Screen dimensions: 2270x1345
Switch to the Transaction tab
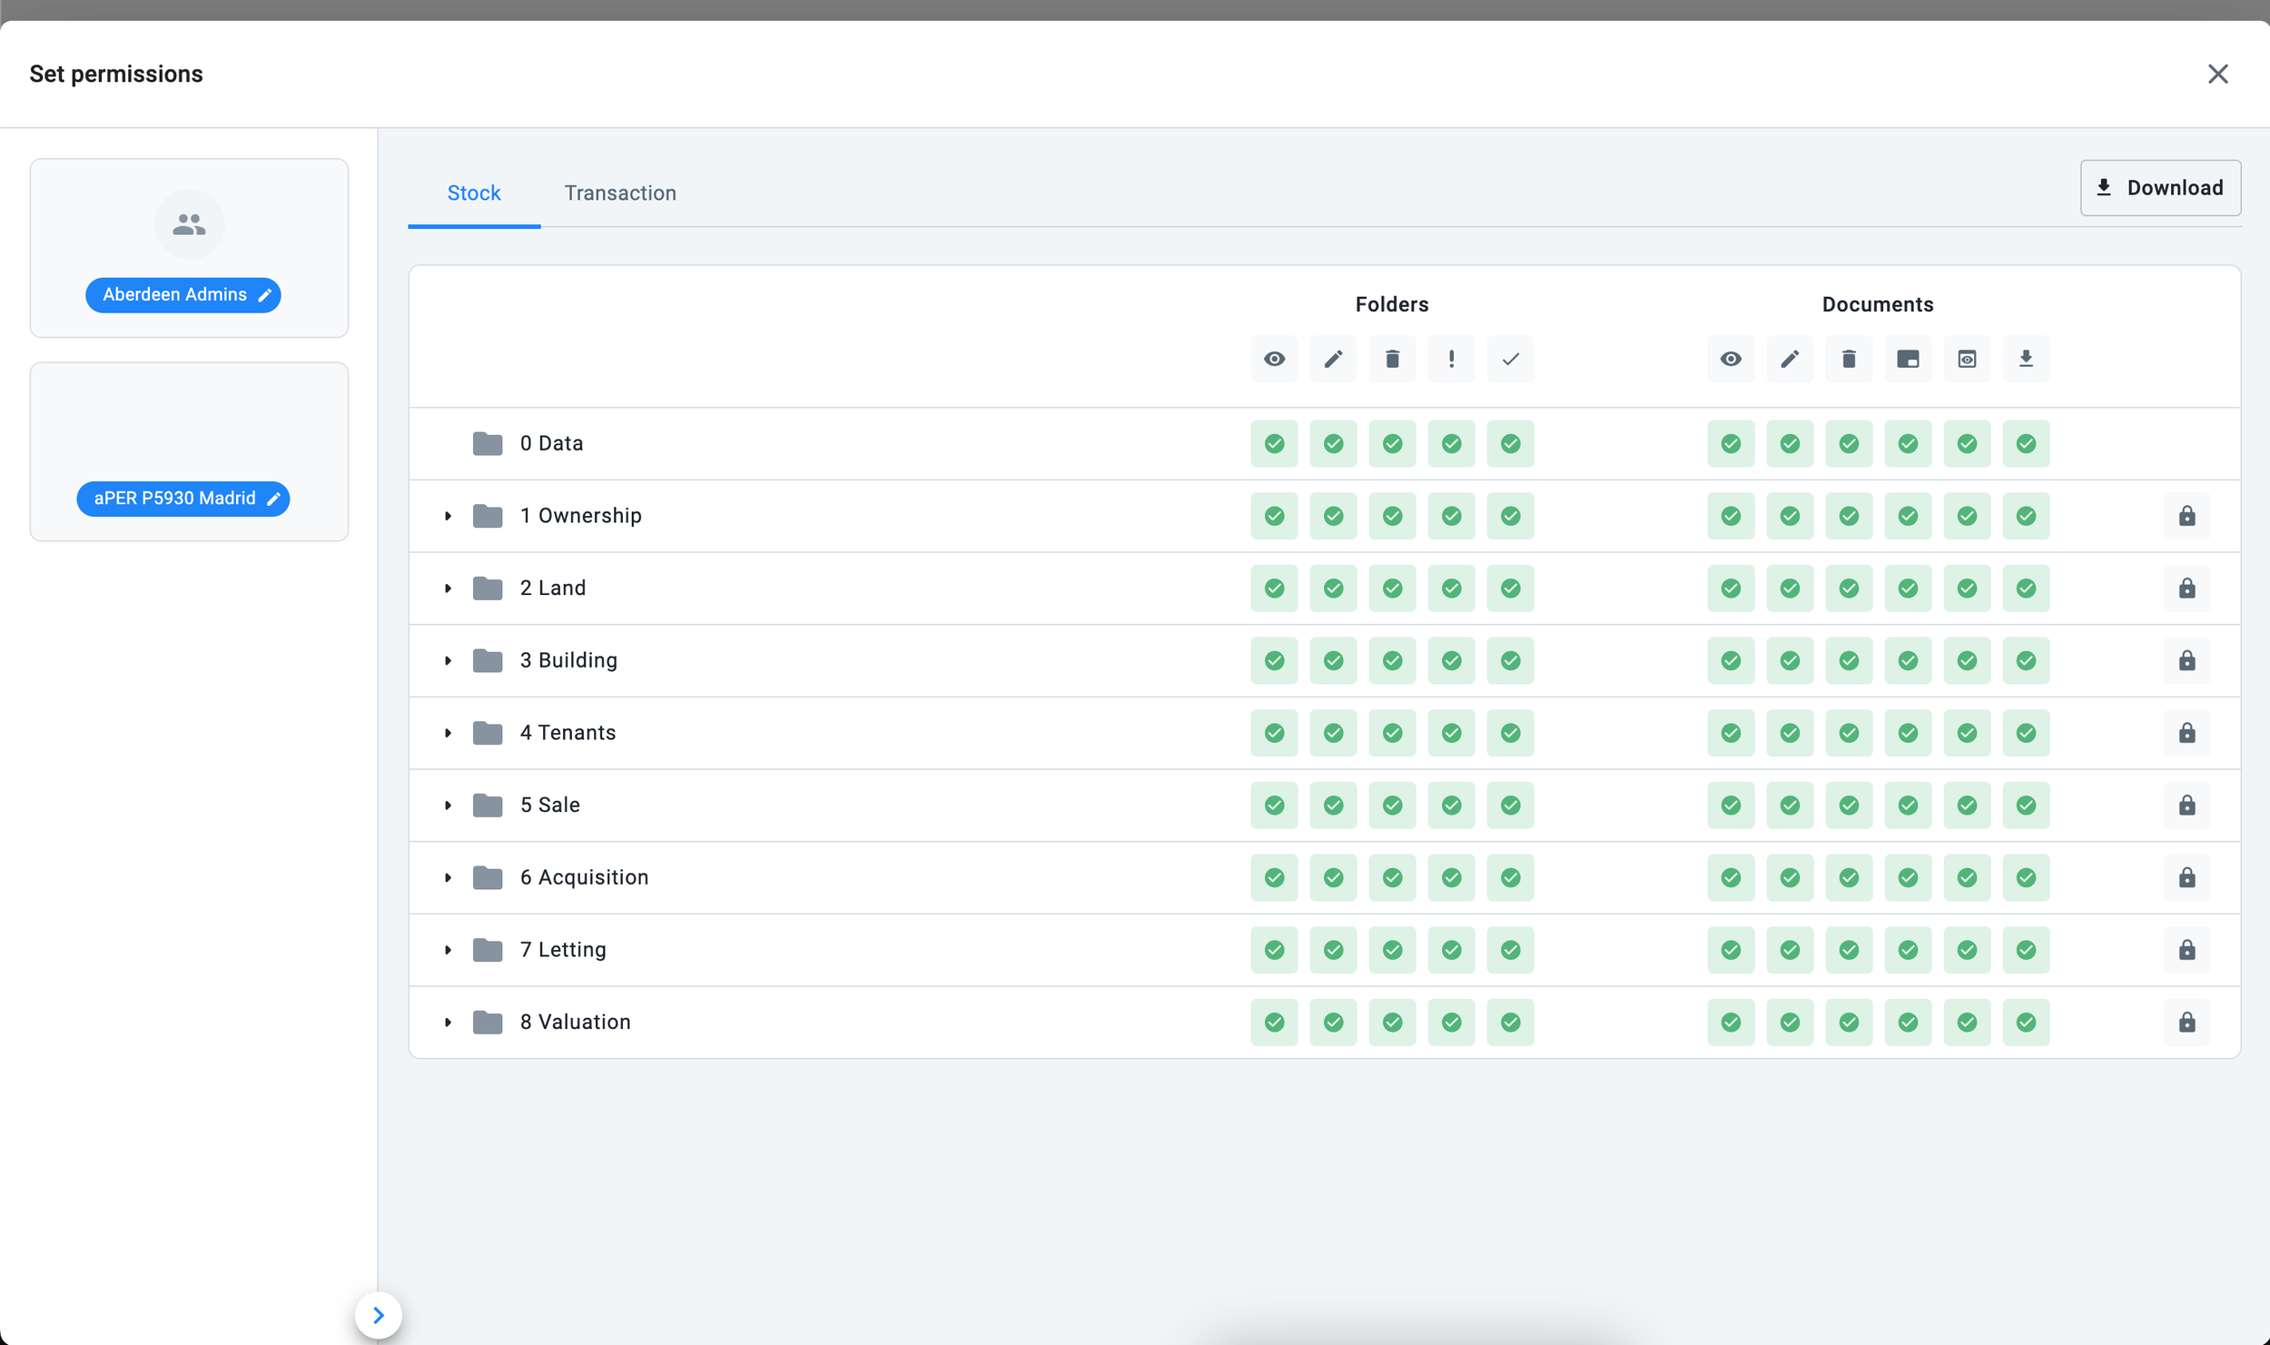(620, 193)
